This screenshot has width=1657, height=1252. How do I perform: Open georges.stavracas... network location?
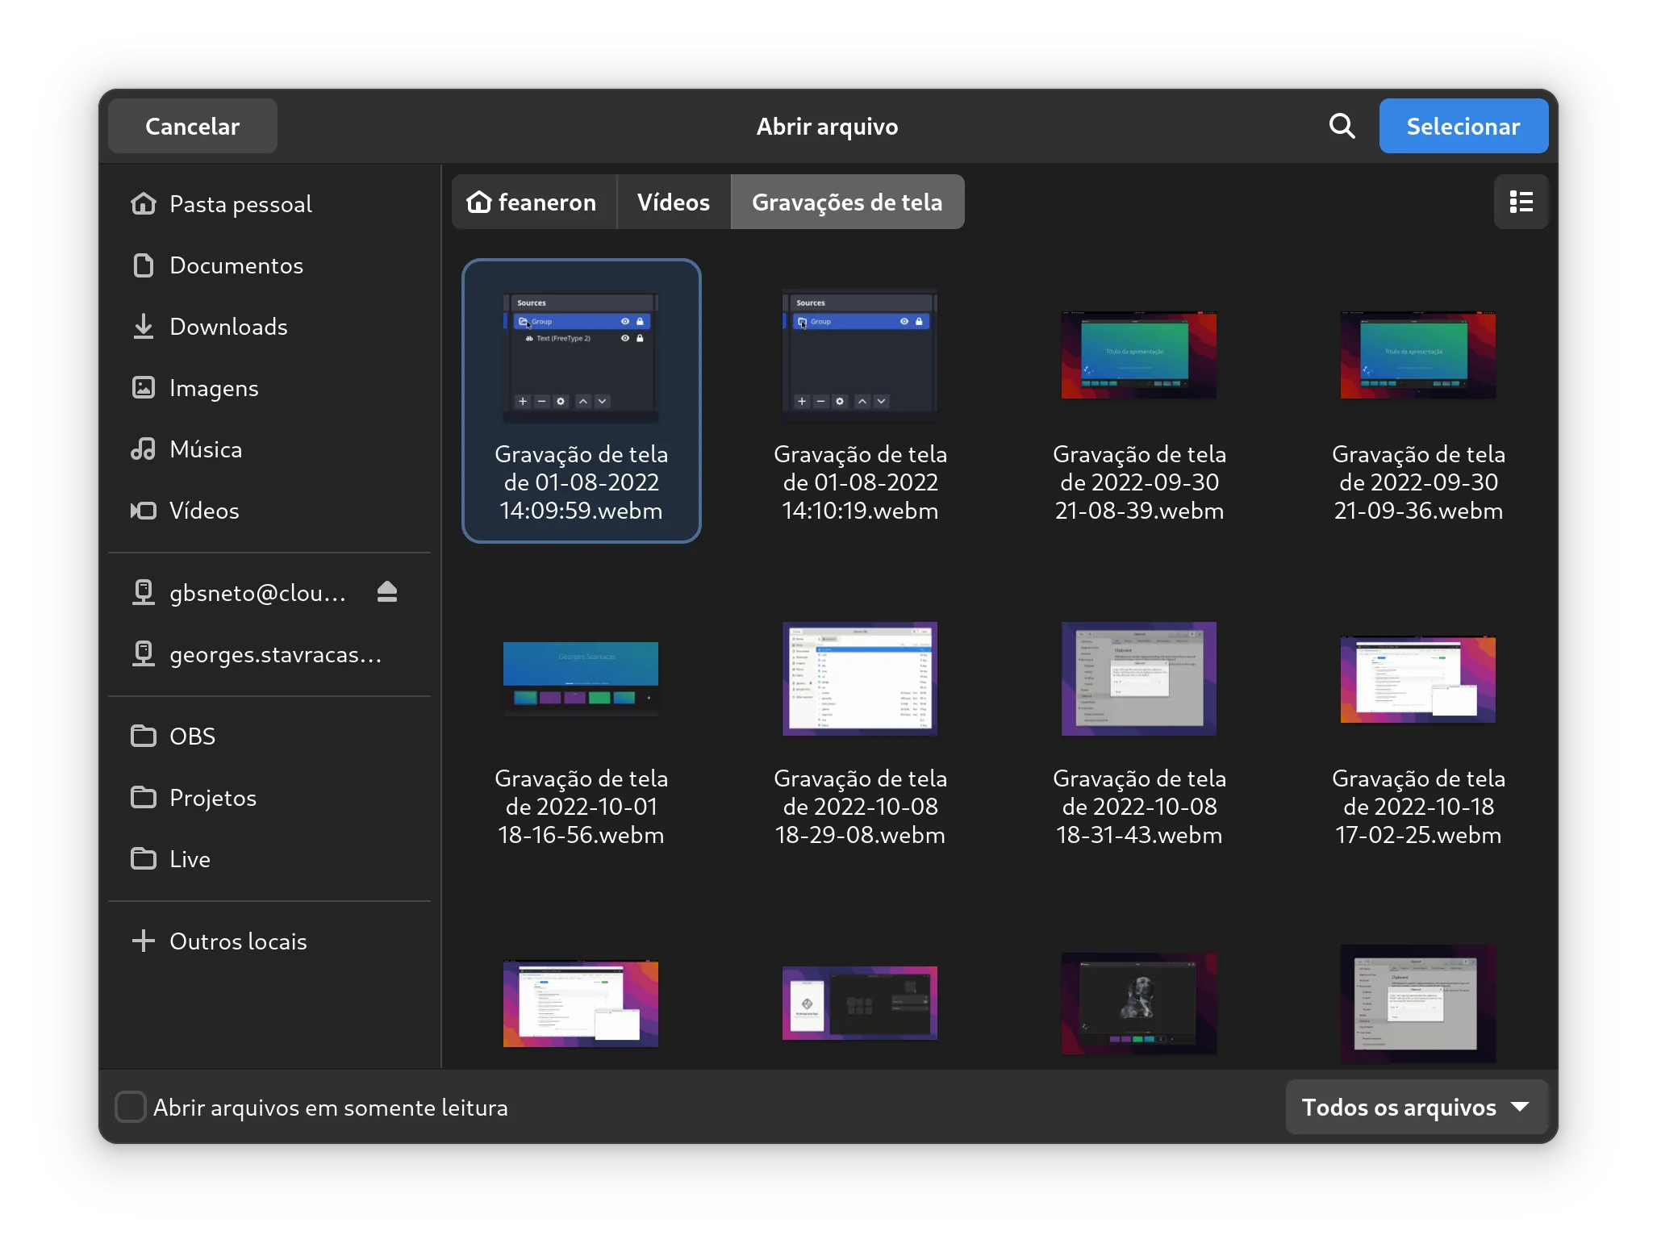274,654
